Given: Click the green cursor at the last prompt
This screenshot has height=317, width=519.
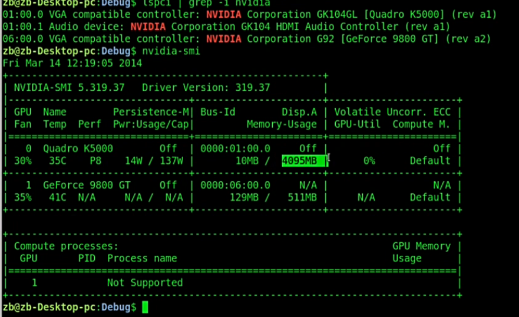Looking at the screenshot, I should pos(145,307).
